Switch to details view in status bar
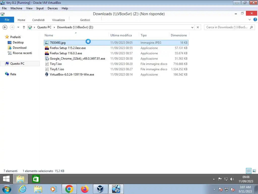 (249, 171)
